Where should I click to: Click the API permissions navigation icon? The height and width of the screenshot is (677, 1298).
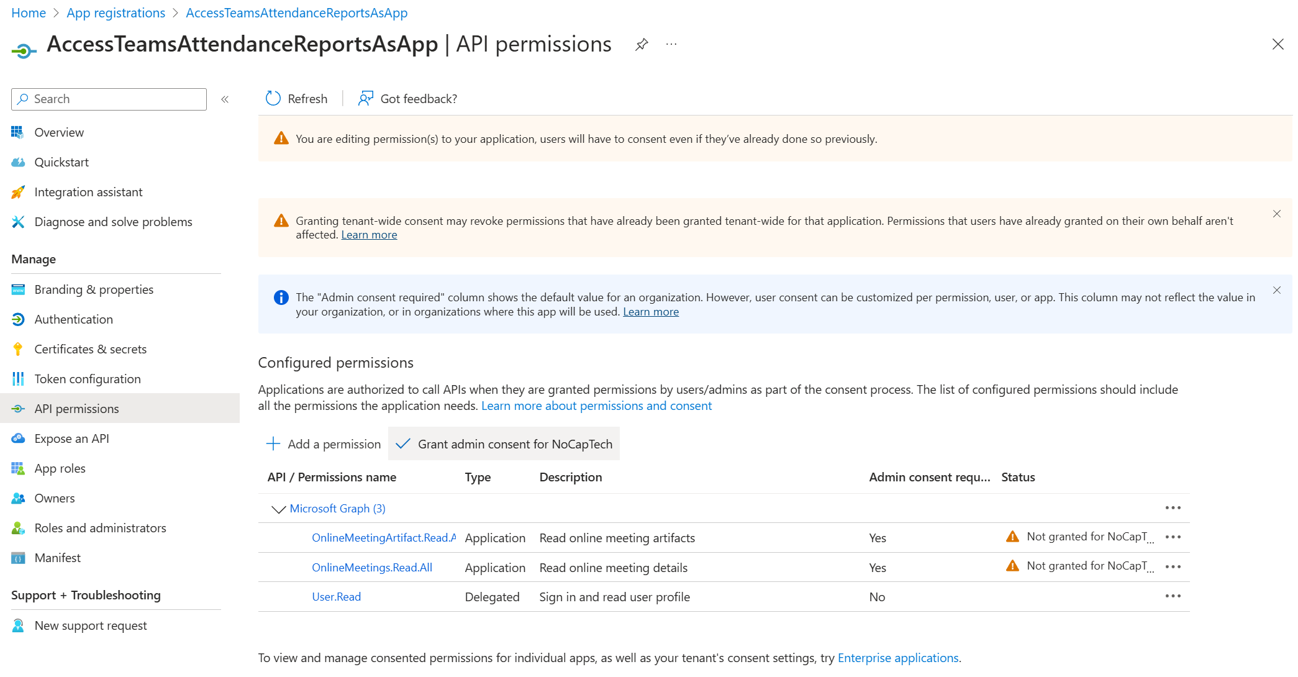(x=18, y=409)
